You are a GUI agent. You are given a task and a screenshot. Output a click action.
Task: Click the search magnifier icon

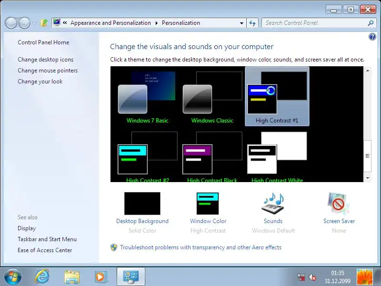371,23
